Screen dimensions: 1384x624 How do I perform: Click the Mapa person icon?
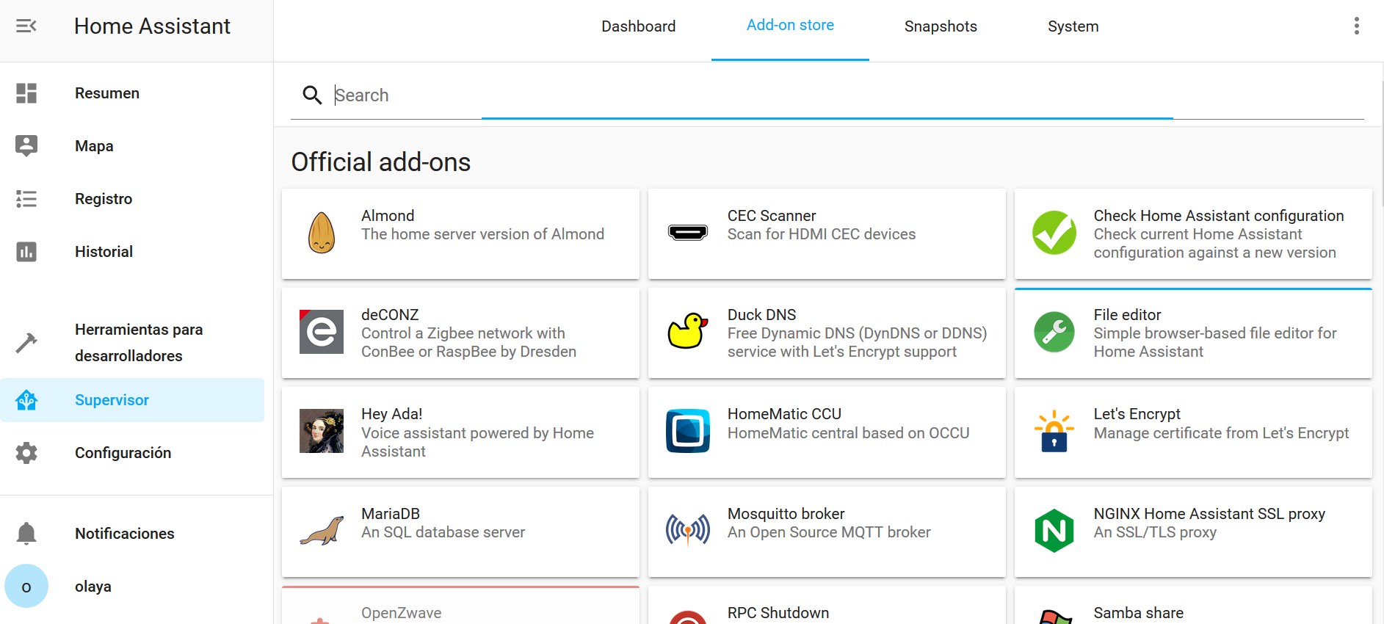click(x=26, y=146)
